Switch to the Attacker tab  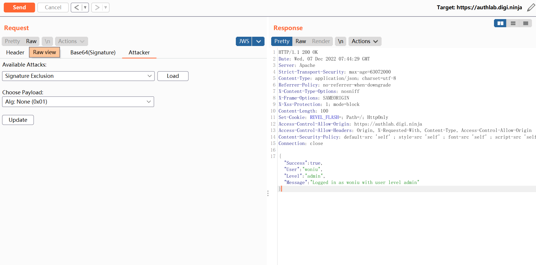[x=139, y=52]
